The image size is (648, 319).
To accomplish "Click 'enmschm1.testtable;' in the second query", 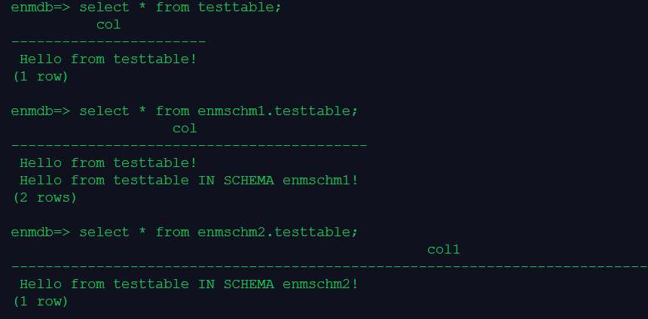I will (x=278, y=111).
